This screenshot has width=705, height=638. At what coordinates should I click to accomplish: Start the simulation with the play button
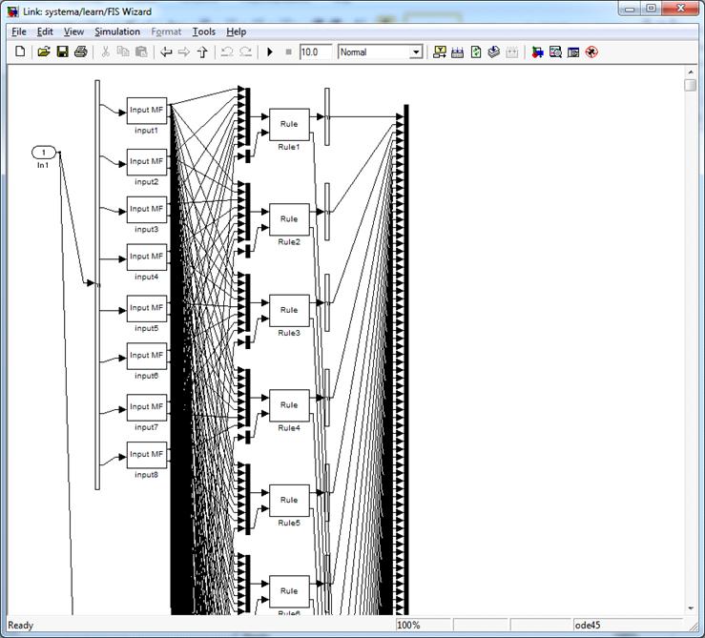point(270,52)
